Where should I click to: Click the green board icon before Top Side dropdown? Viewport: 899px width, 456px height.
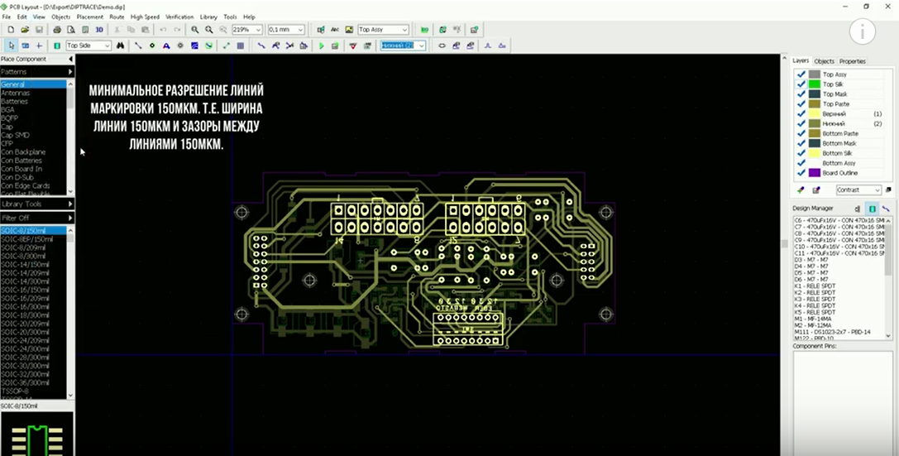coord(57,46)
